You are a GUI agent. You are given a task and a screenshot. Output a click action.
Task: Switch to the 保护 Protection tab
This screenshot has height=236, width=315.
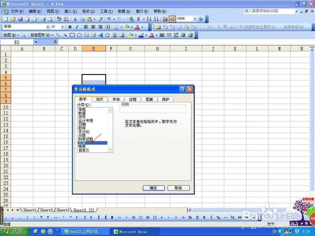click(x=166, y=99)
